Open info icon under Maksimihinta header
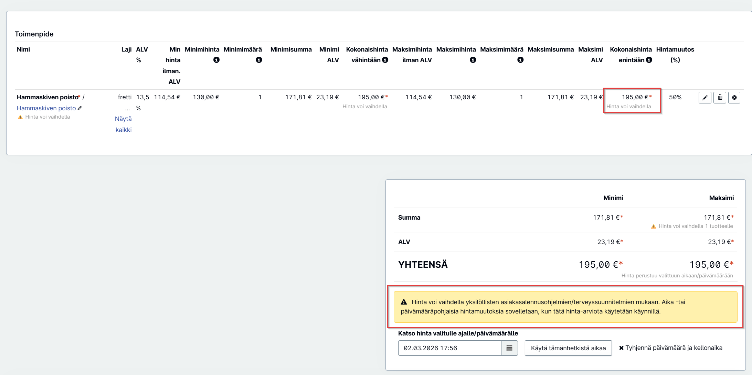This screenshot has width=752, height=375. point(473,60)
